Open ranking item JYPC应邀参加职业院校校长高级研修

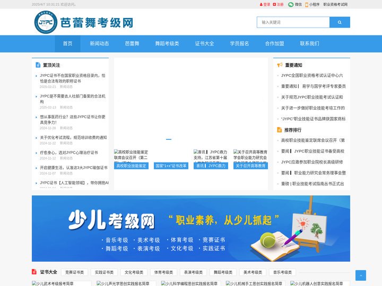tap(312, 162)
